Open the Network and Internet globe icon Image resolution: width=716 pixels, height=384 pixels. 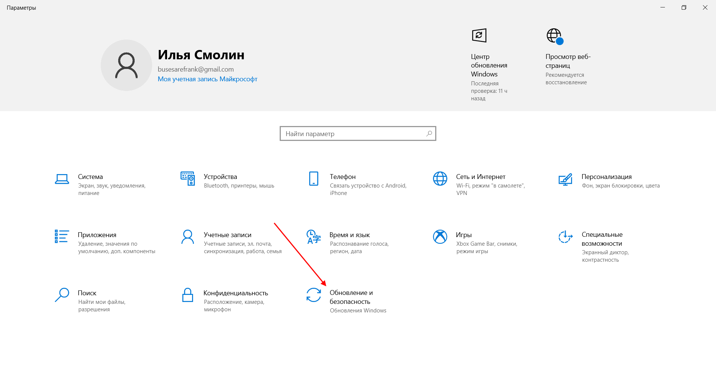pos(440,179)
